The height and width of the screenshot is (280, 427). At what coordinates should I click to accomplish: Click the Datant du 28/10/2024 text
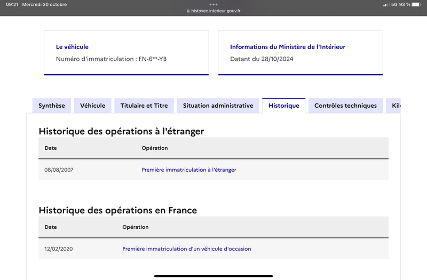(x=262, y=59)
